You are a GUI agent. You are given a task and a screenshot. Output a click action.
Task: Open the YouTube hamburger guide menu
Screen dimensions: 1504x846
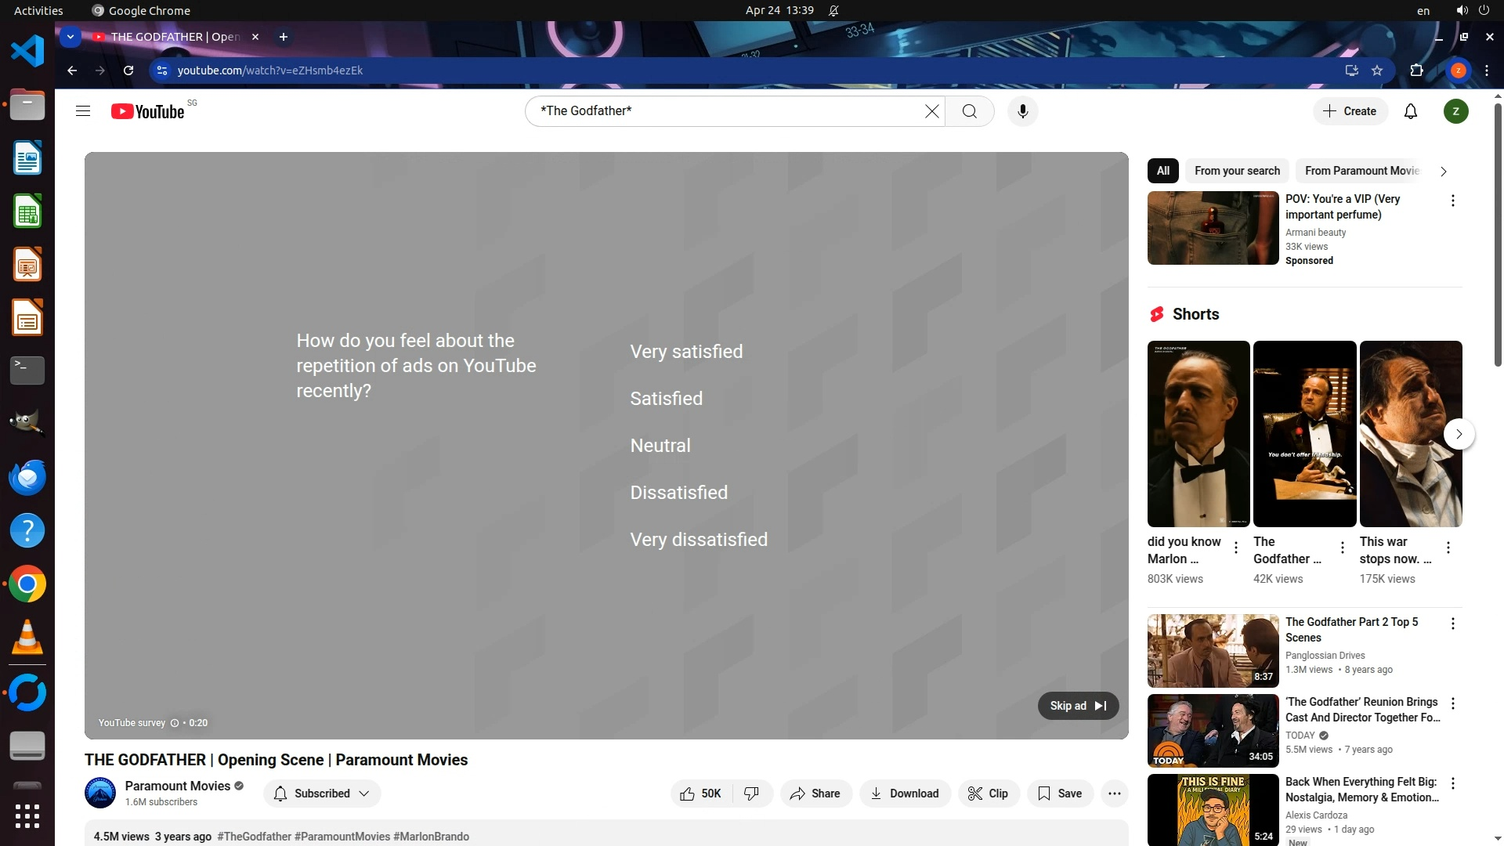pyautogui.click(x=83, y=111)
